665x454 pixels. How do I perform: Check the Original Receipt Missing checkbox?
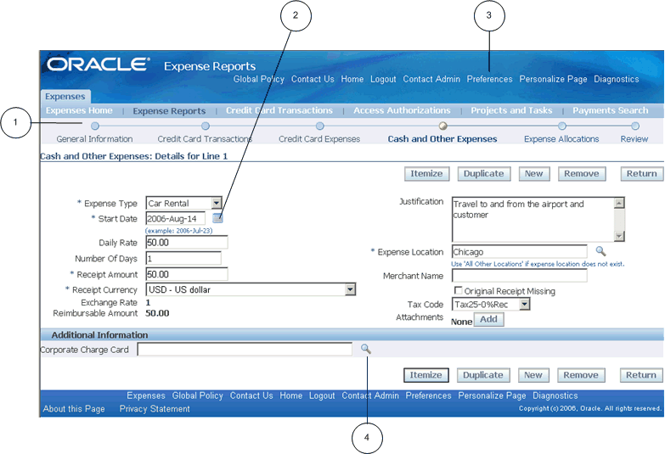point(458,290)
